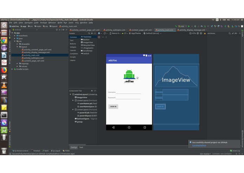Toggle the Gradle tool window side tab

[x=243, y=33]
